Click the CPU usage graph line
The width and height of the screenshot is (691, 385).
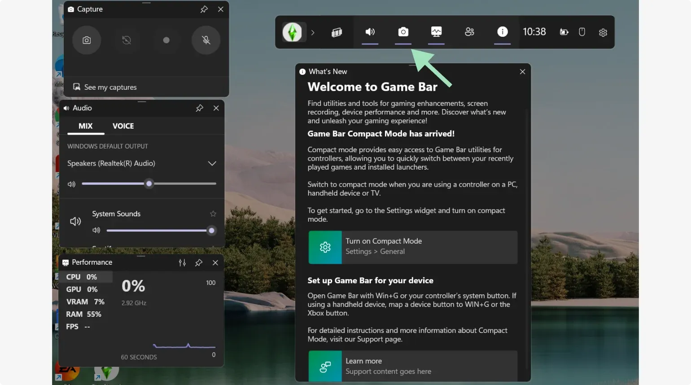tap(184, 346)
